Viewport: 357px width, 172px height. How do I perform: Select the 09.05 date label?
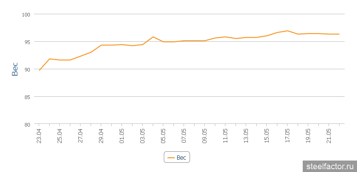click(205, 136)
